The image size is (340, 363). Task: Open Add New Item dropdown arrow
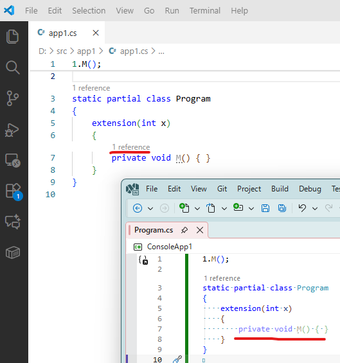(x=251, y=209)
